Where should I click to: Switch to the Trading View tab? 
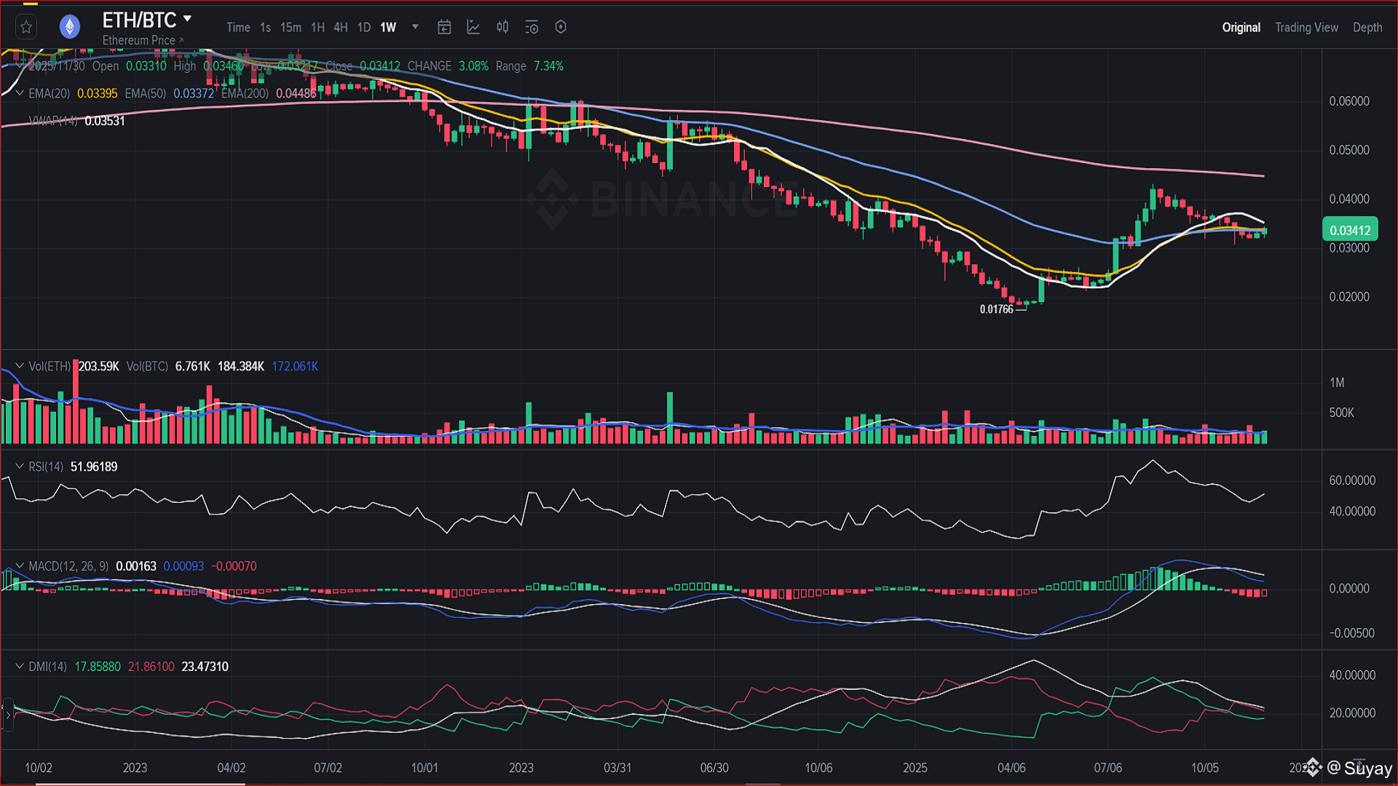point(1306,28)
